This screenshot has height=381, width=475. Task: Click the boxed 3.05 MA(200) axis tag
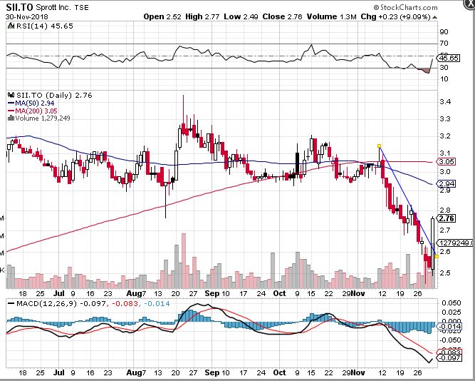[x=447, y=161]
